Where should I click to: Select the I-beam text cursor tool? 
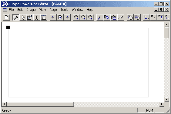coord(37,17)
